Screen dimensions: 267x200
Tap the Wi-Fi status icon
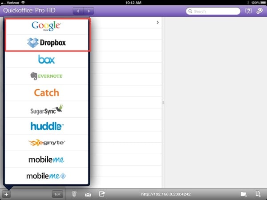click(x=23, y=2)
